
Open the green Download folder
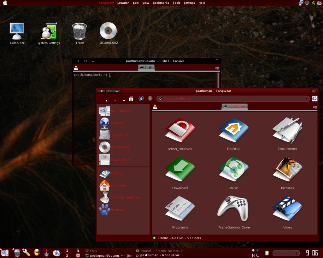coord(180,173)
